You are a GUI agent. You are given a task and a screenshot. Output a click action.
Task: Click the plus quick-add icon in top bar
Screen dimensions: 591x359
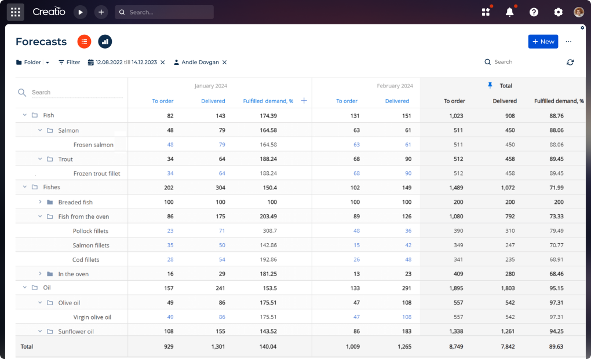point(101,12)
